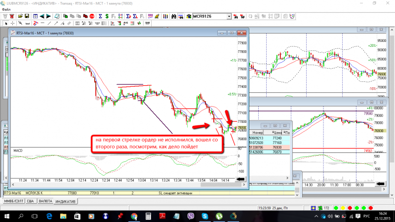Switch to the ИНДИКАТИВ tab
This screenshot has height=222, width=395.
click(66, 201)
